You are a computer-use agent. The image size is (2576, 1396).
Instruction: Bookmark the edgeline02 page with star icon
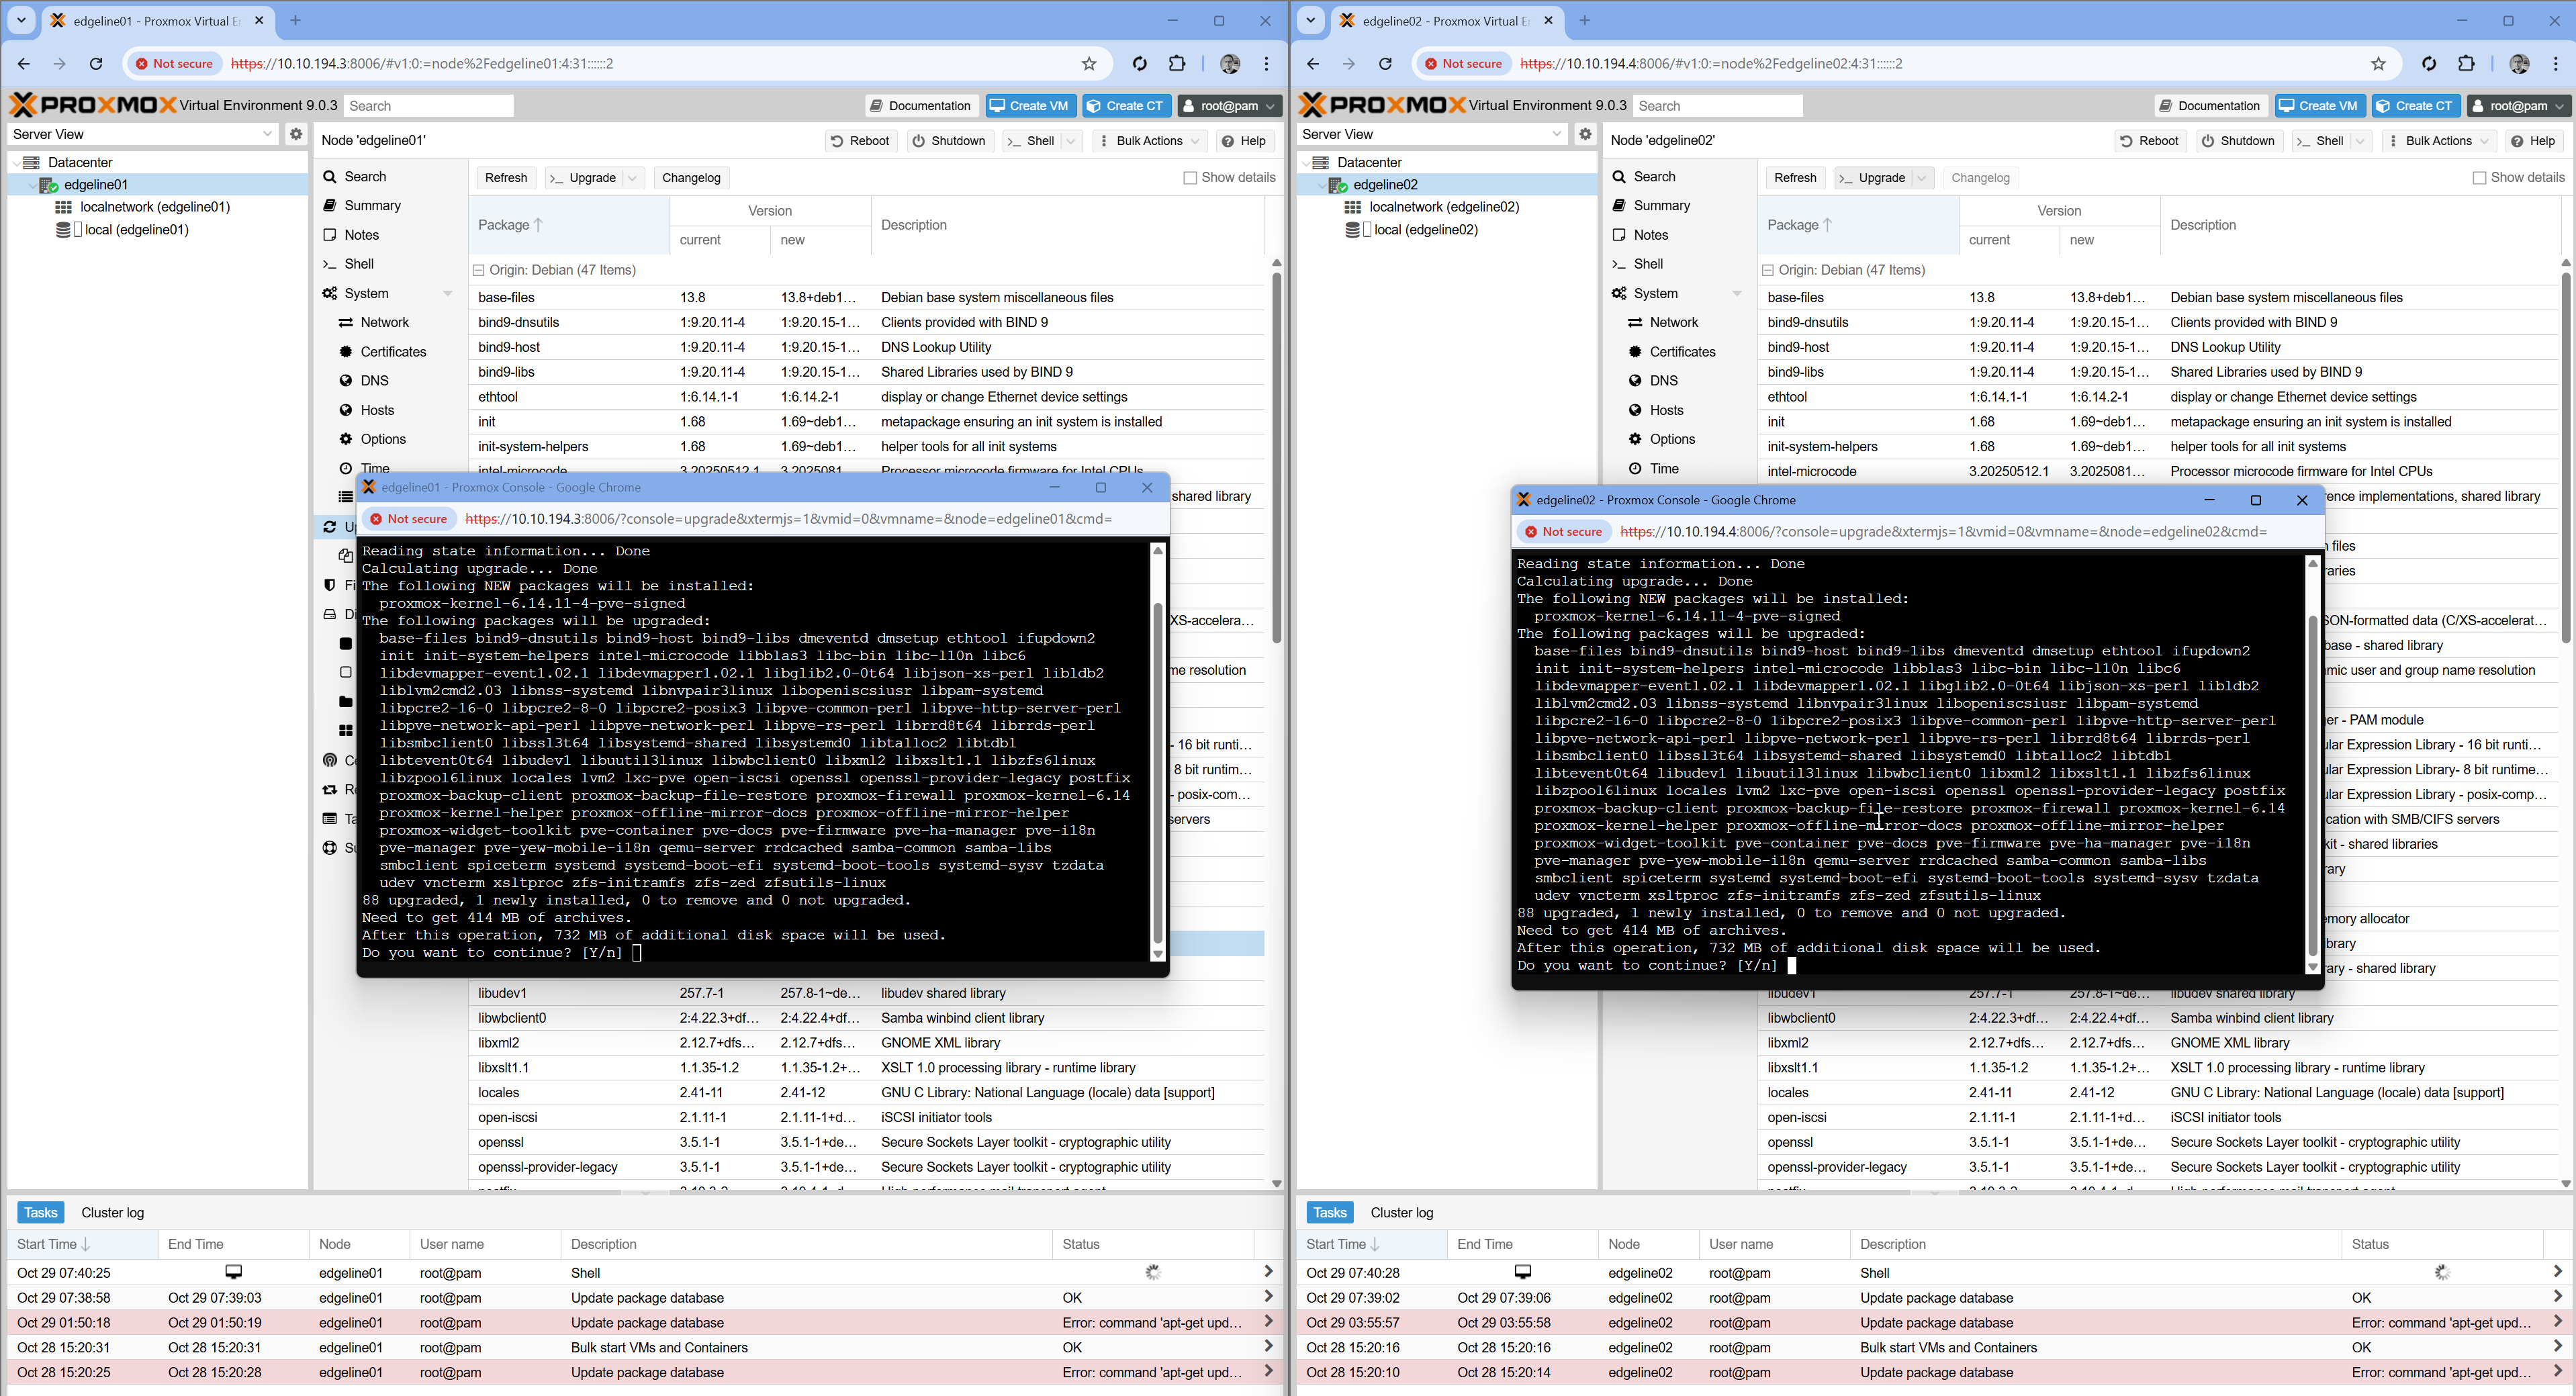click(x=2378, y=64)
